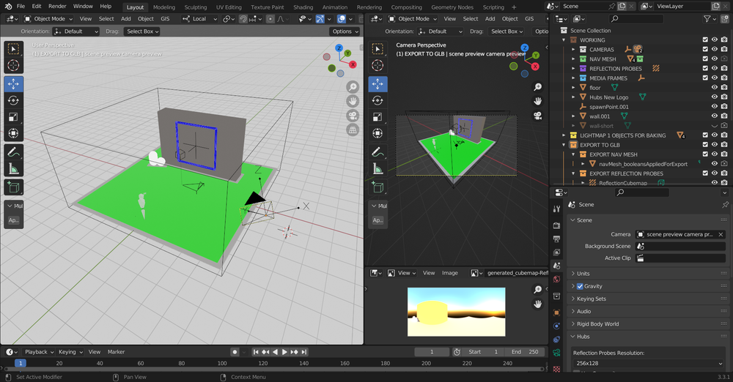Click the zoom magnifier in User Perspective viewport
The width and height of the screenshot is (733, 382).
coord(353,87)
